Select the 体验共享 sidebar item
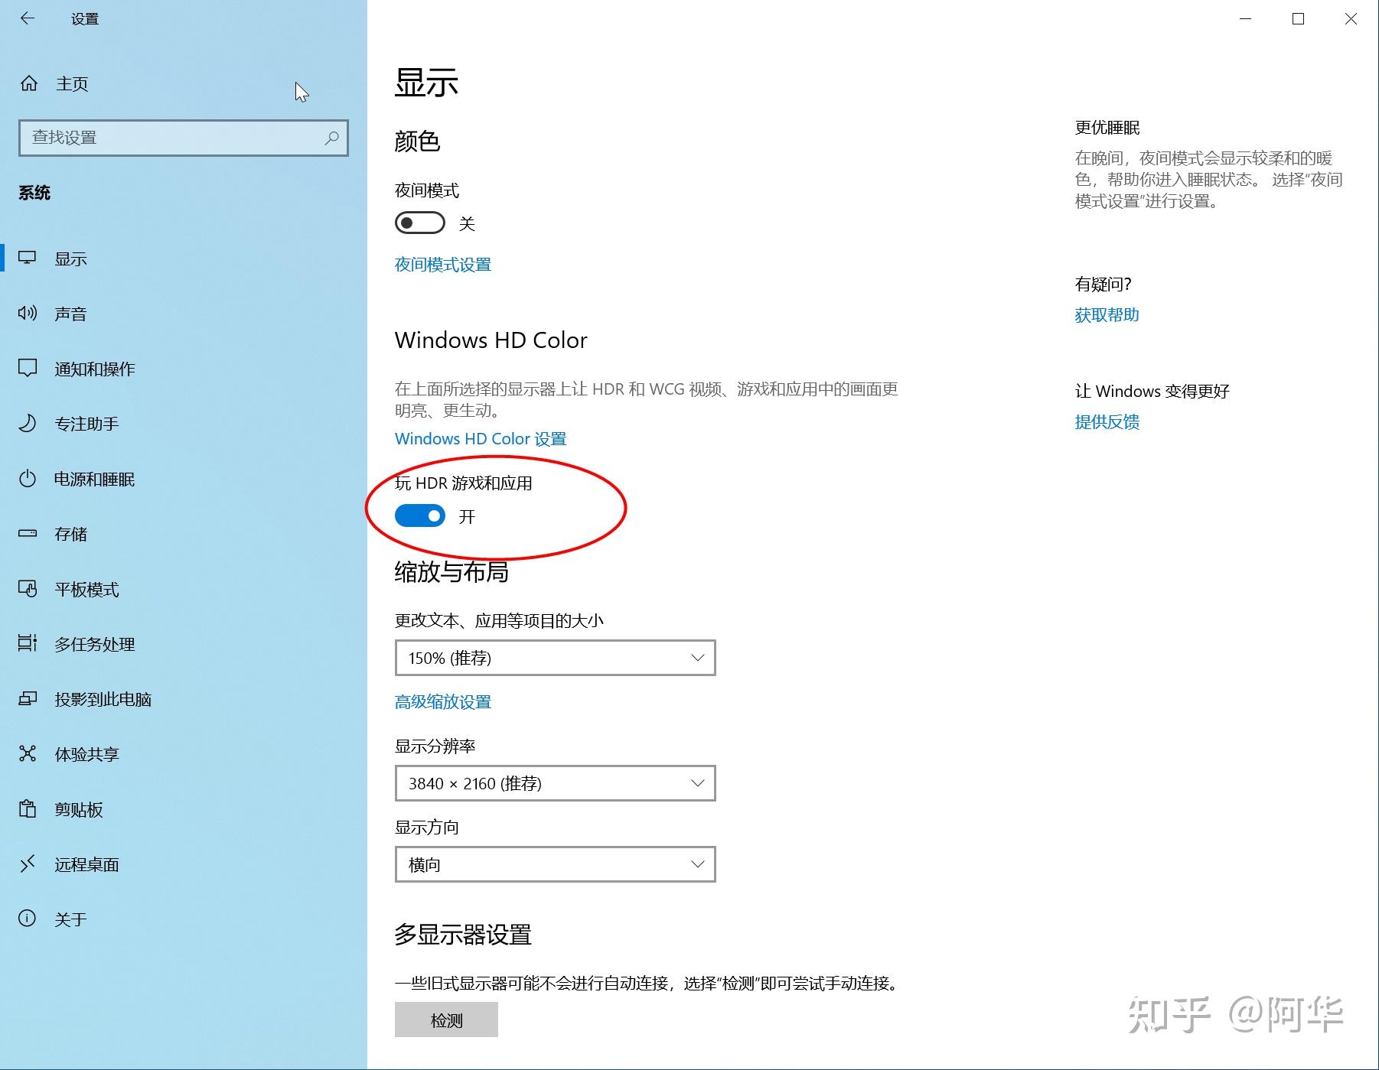1379x1070 pixels. tap(184, 754)
